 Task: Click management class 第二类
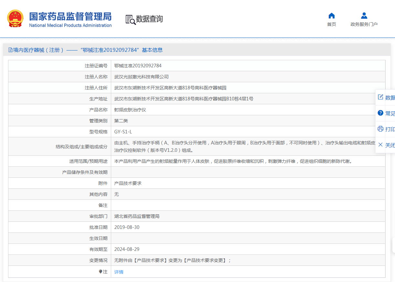point(121,121)
